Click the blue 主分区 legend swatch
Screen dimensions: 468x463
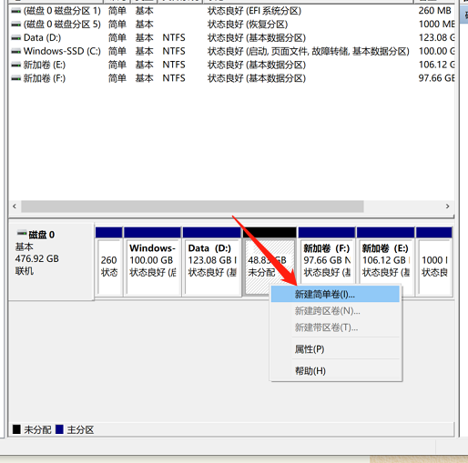tap(59, 429)
